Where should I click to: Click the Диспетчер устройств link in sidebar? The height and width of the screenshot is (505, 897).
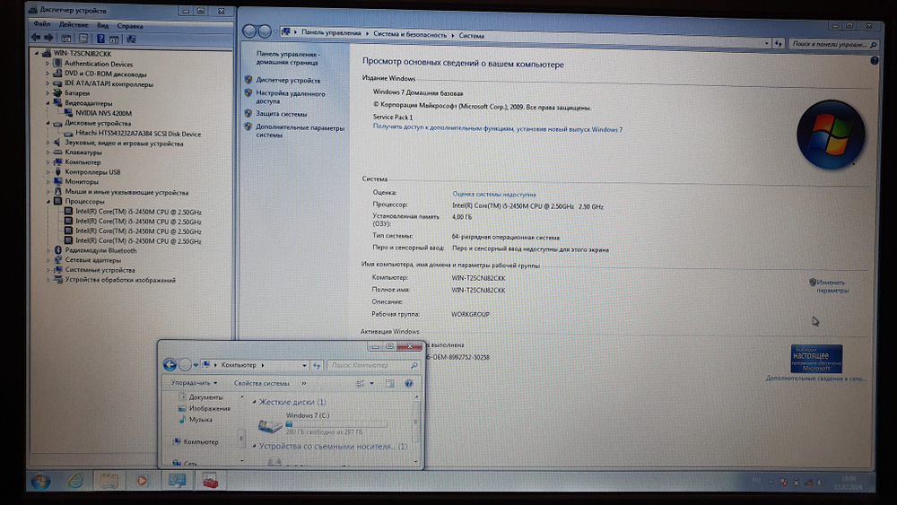287,80
